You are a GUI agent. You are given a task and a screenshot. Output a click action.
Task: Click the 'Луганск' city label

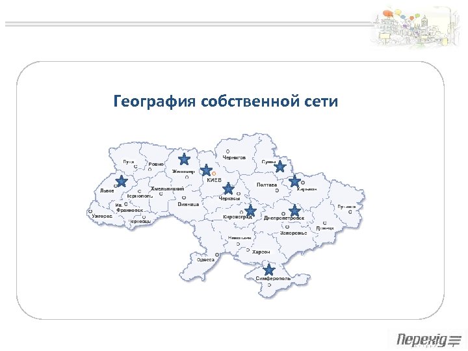tap(346, 207)
